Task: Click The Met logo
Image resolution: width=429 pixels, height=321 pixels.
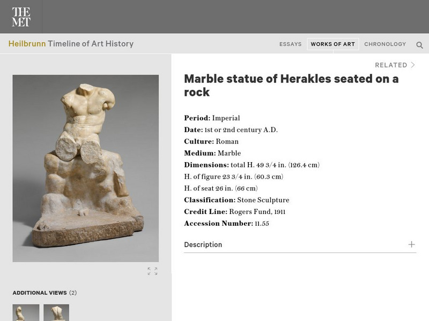Action: coord(21,17)
